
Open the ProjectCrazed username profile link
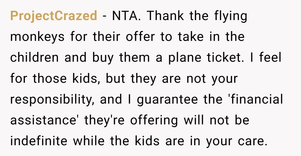pos(53,16)
